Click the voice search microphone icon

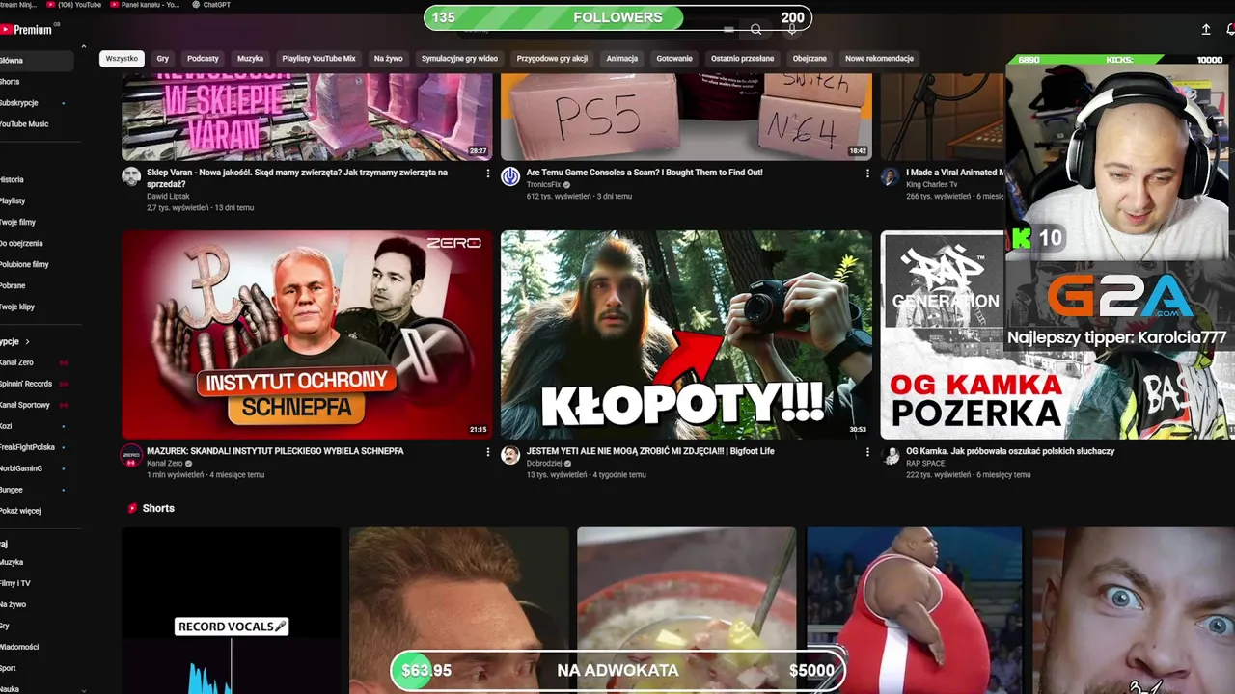click(792, 30)
